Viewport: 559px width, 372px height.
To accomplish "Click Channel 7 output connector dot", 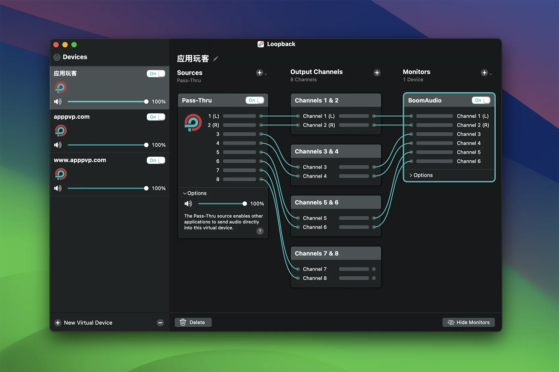I will (374, 269).
